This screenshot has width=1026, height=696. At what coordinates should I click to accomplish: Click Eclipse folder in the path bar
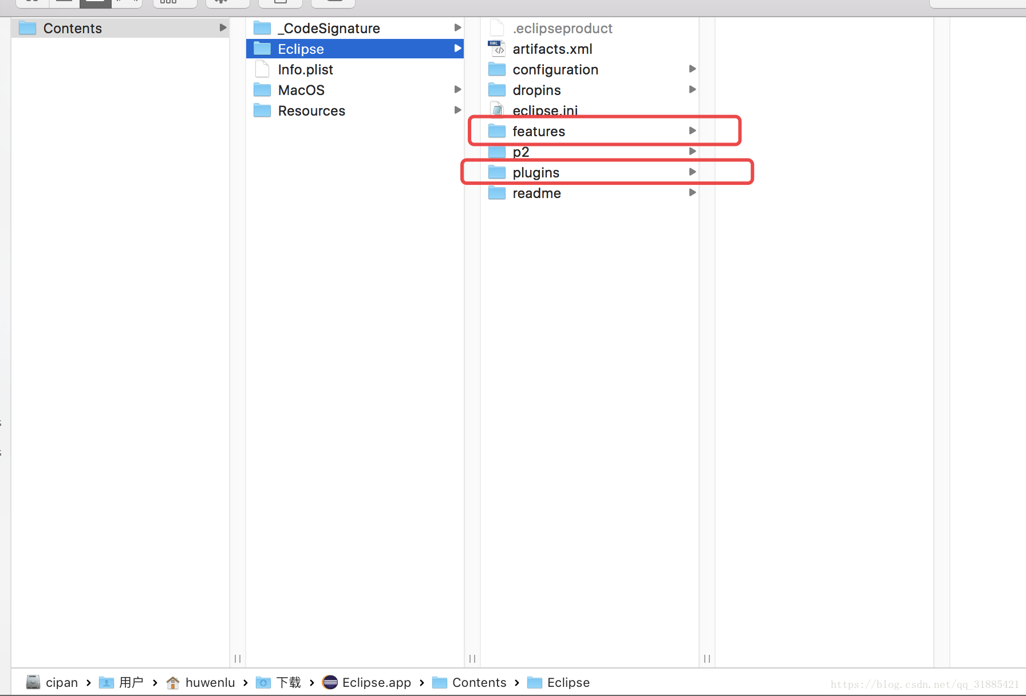558,682
